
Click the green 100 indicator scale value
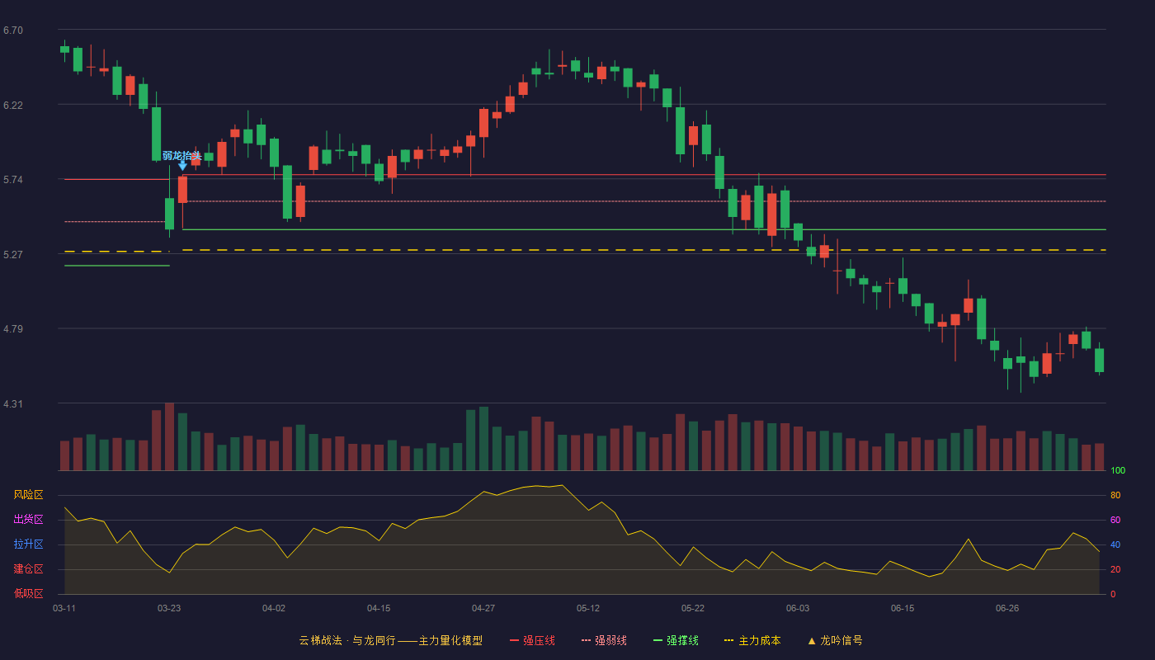click(1118, 470)
